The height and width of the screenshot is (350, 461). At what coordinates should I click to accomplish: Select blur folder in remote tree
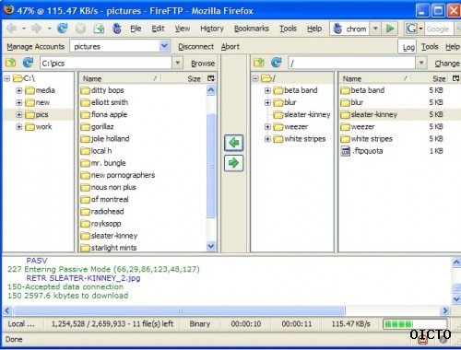pos(290,102)
